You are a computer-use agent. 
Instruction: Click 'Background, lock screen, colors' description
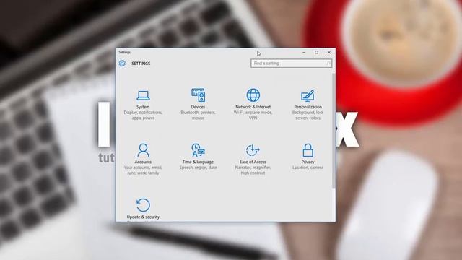click(x=308, y=116)
